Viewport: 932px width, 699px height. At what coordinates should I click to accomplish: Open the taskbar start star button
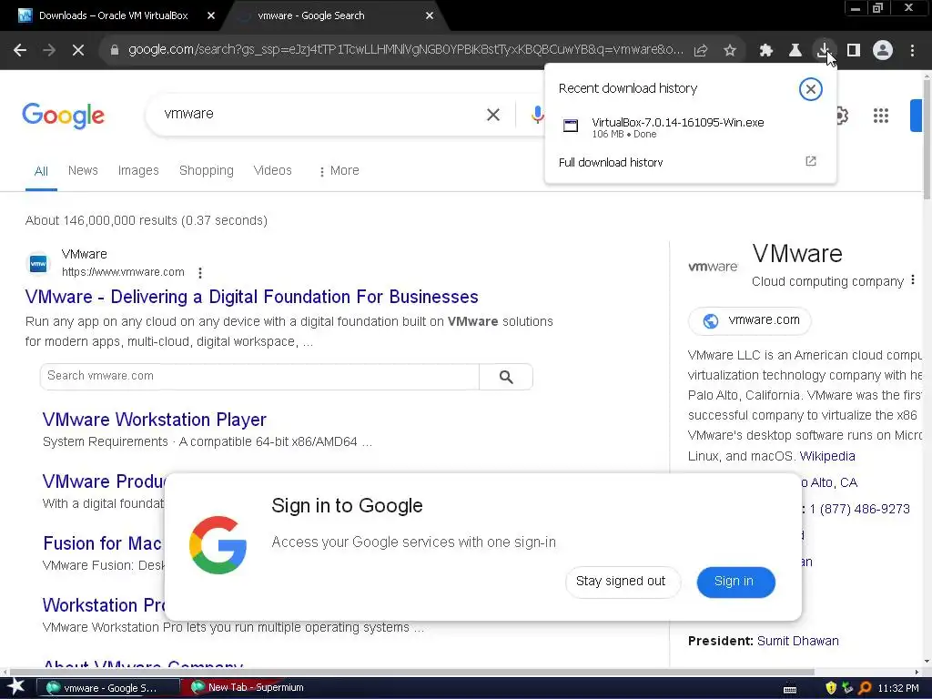coord(16,687)
